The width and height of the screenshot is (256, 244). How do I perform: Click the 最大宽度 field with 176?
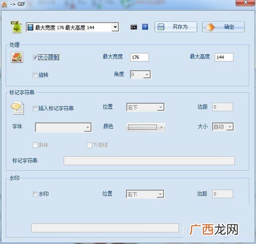139,57
